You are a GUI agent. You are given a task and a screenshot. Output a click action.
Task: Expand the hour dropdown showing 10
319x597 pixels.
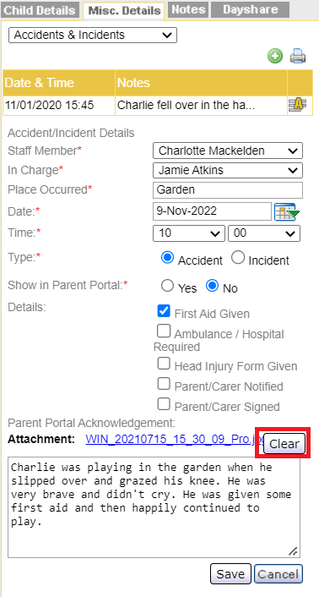(x=189, y=233)
